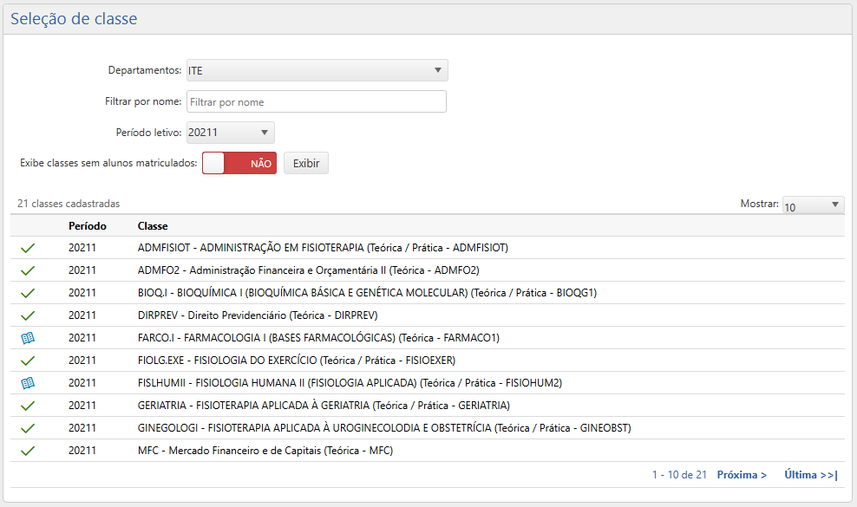Select class ADMFO2 - Administração Financeira e Orçamentária II

click(x=308, y=270)
